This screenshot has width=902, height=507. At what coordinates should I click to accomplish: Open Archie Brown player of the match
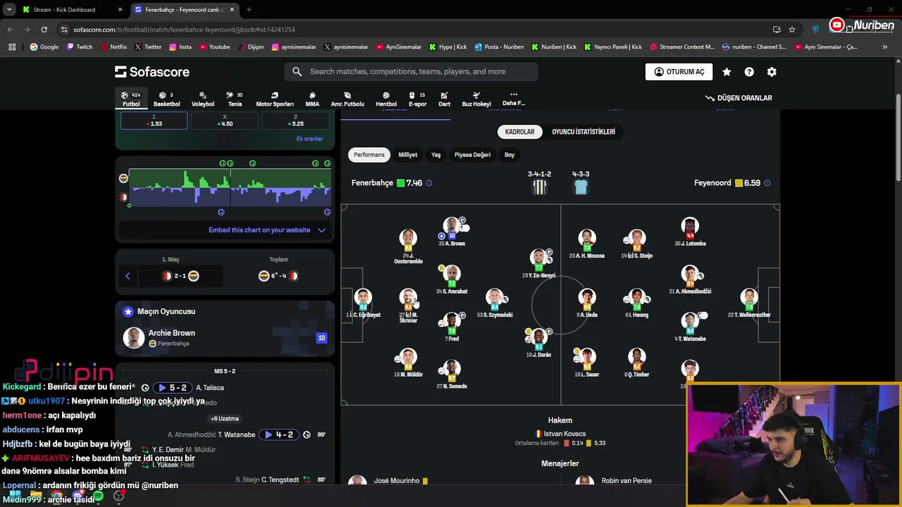[x=225, y=338]
